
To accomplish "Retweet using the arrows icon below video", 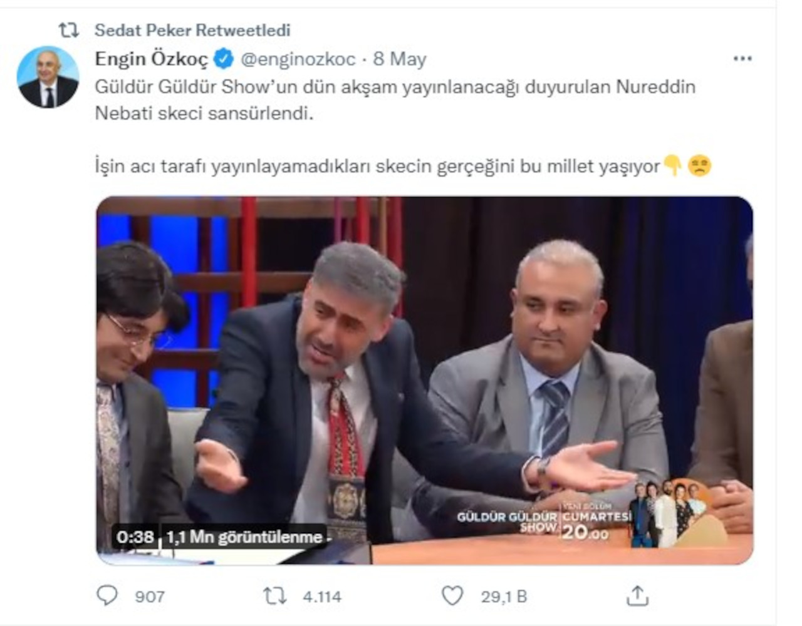I will pos(274,596).
